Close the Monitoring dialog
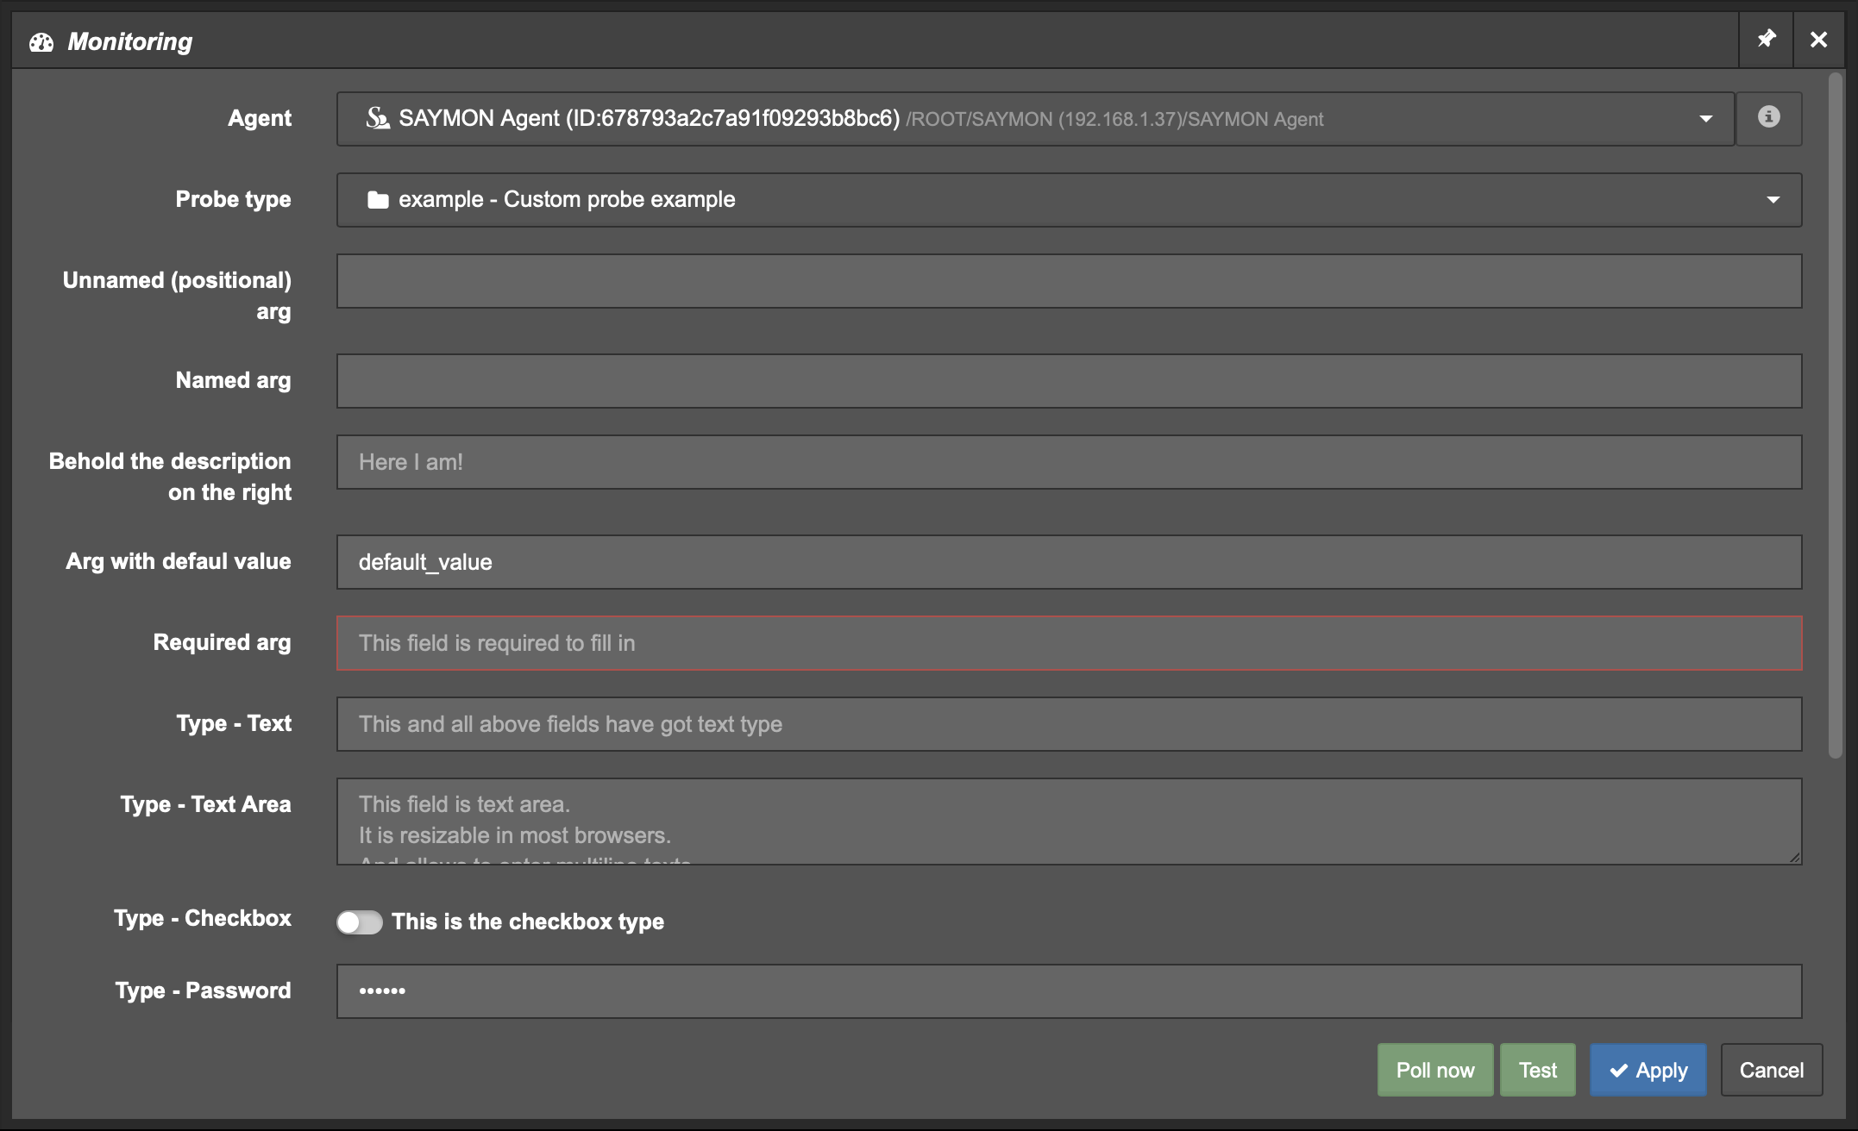This screenshot has height=1131, width=1858. (x=1818, y=40)
